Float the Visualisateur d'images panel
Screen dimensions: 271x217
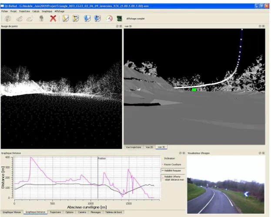point(260,153)
